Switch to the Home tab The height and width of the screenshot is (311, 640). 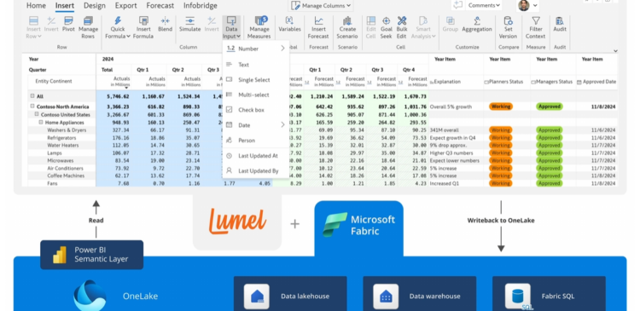point(36,6)
